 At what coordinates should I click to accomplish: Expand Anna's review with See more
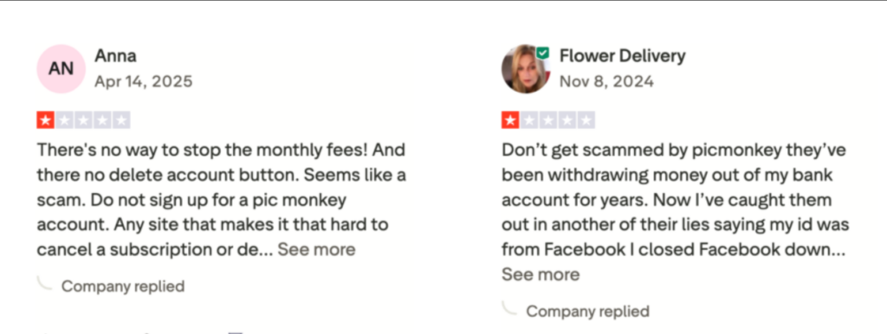pyautogui.click(x=316, y=249)
